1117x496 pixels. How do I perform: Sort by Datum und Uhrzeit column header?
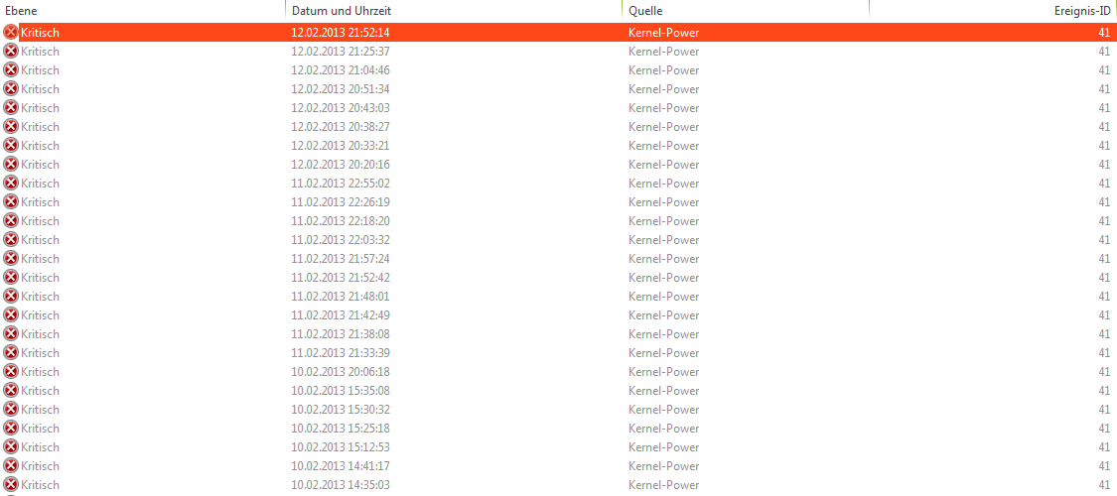[453, 11]
